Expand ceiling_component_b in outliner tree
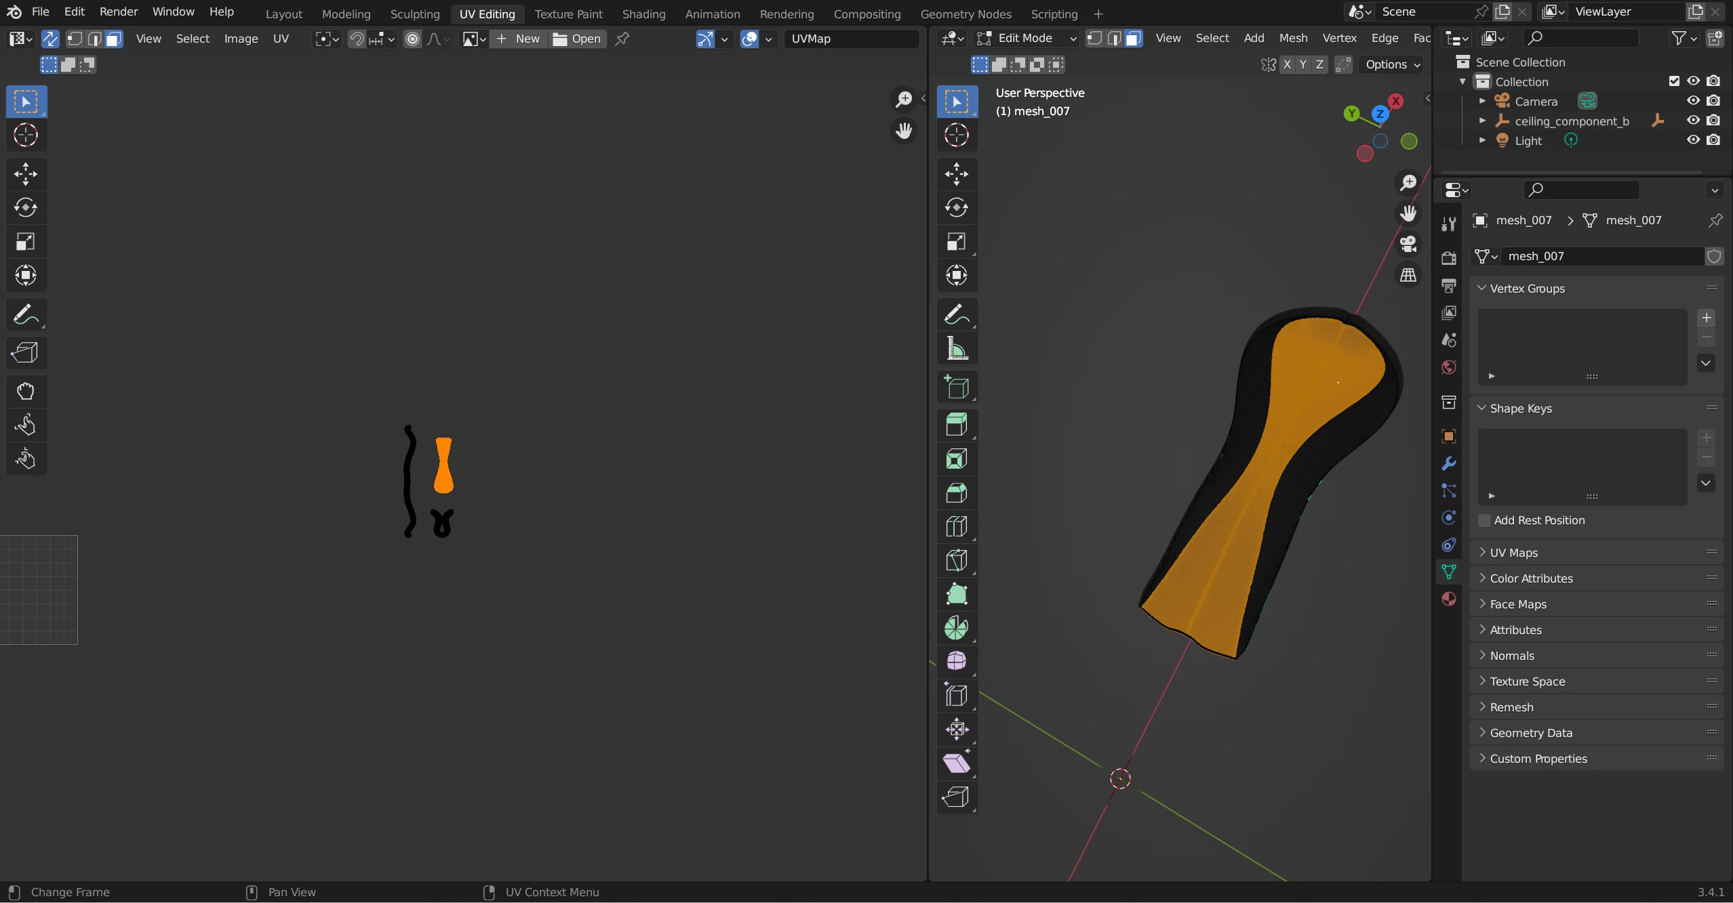1733x903 pixels. click(x=1482, y=121)
